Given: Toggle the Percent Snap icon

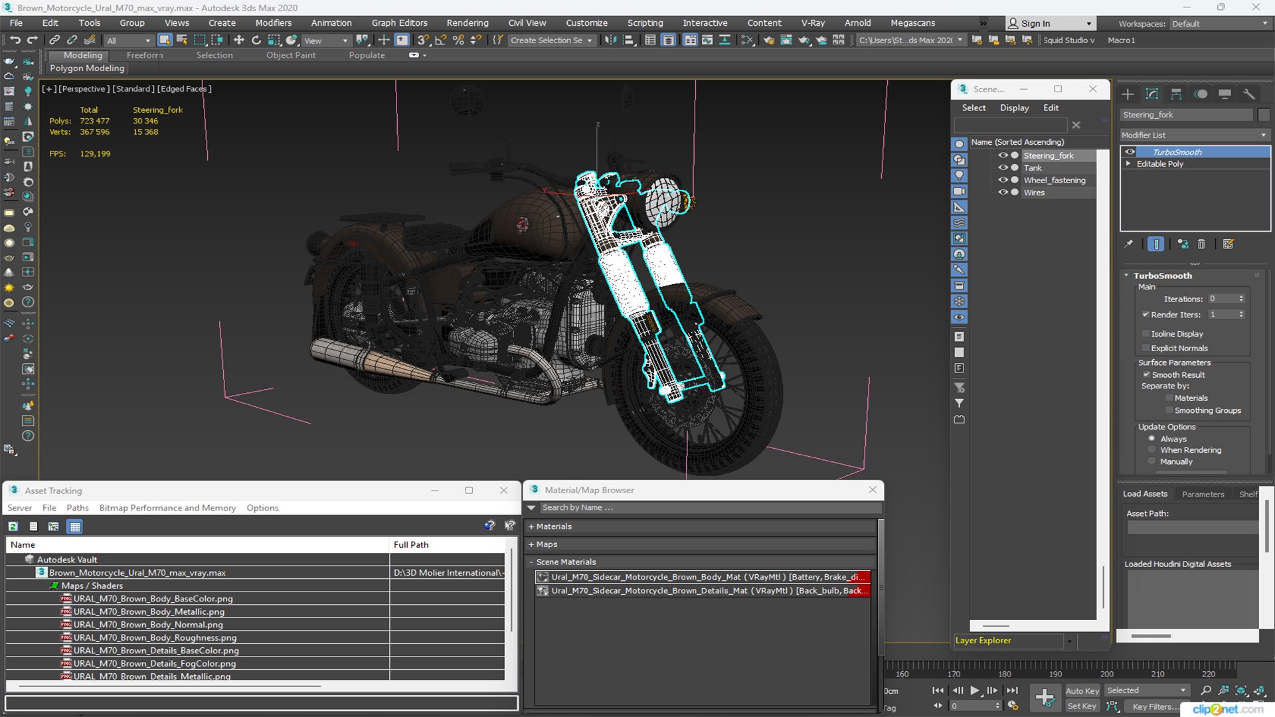Looking at the screenshot, I should (458, 40).
